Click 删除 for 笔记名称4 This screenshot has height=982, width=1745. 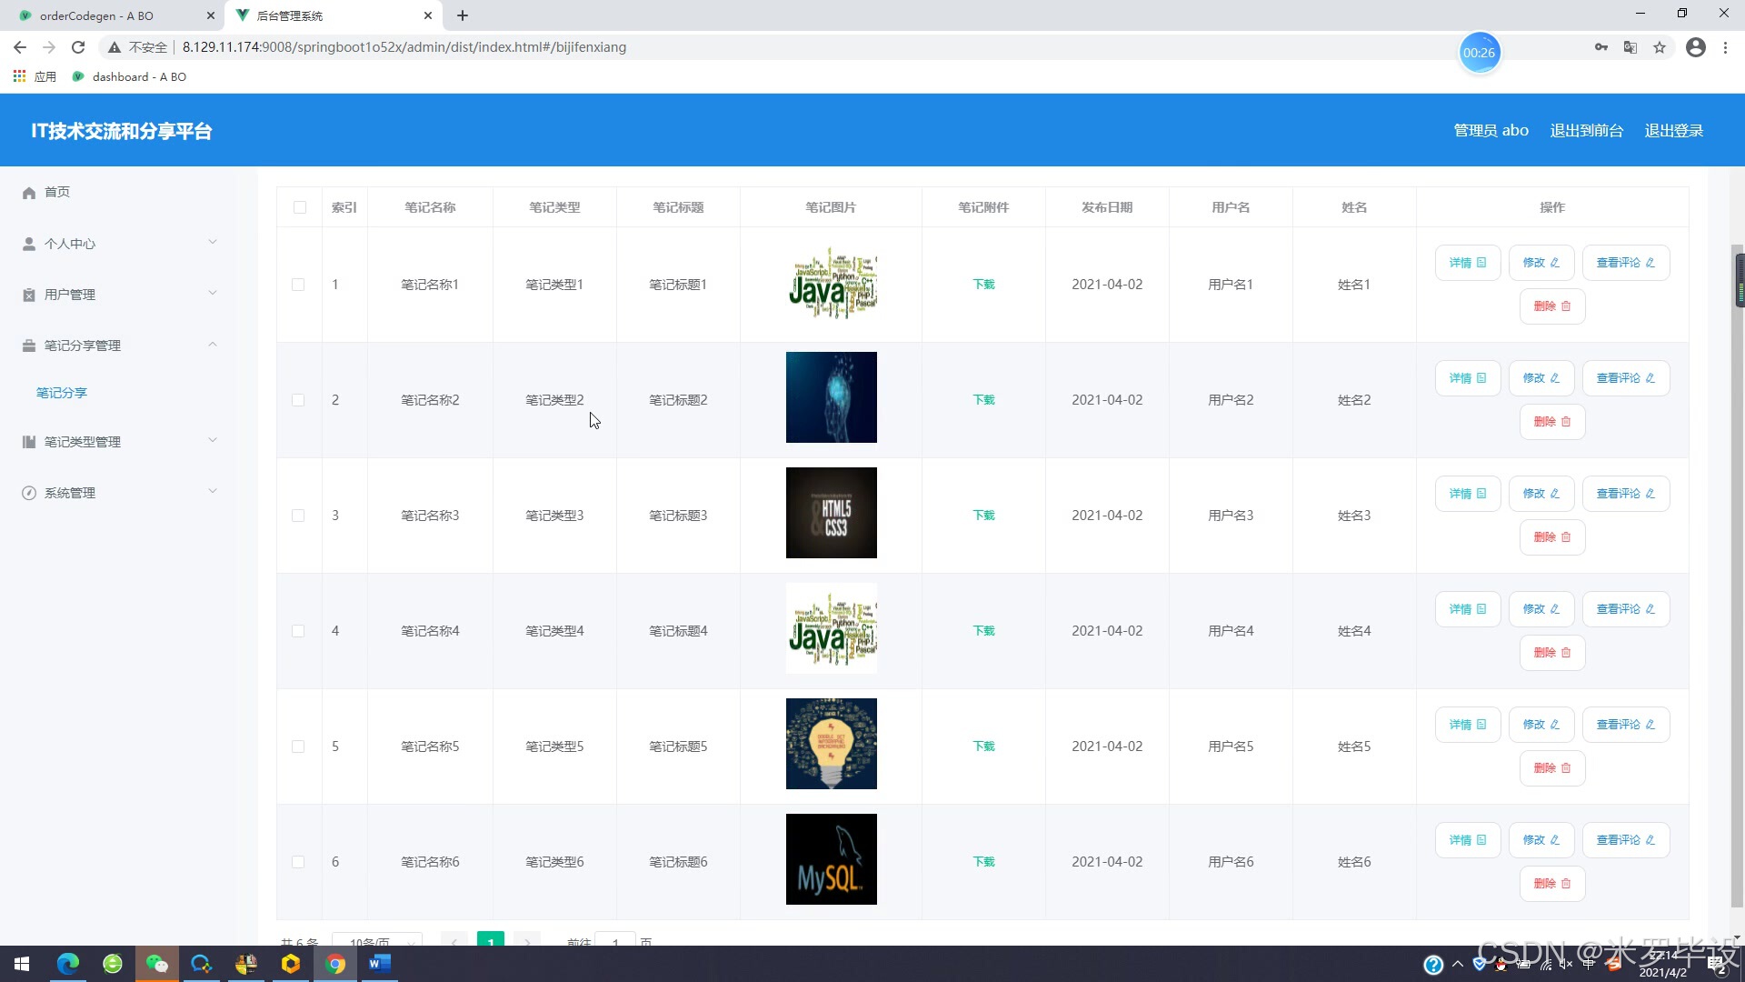(1552, 653)
